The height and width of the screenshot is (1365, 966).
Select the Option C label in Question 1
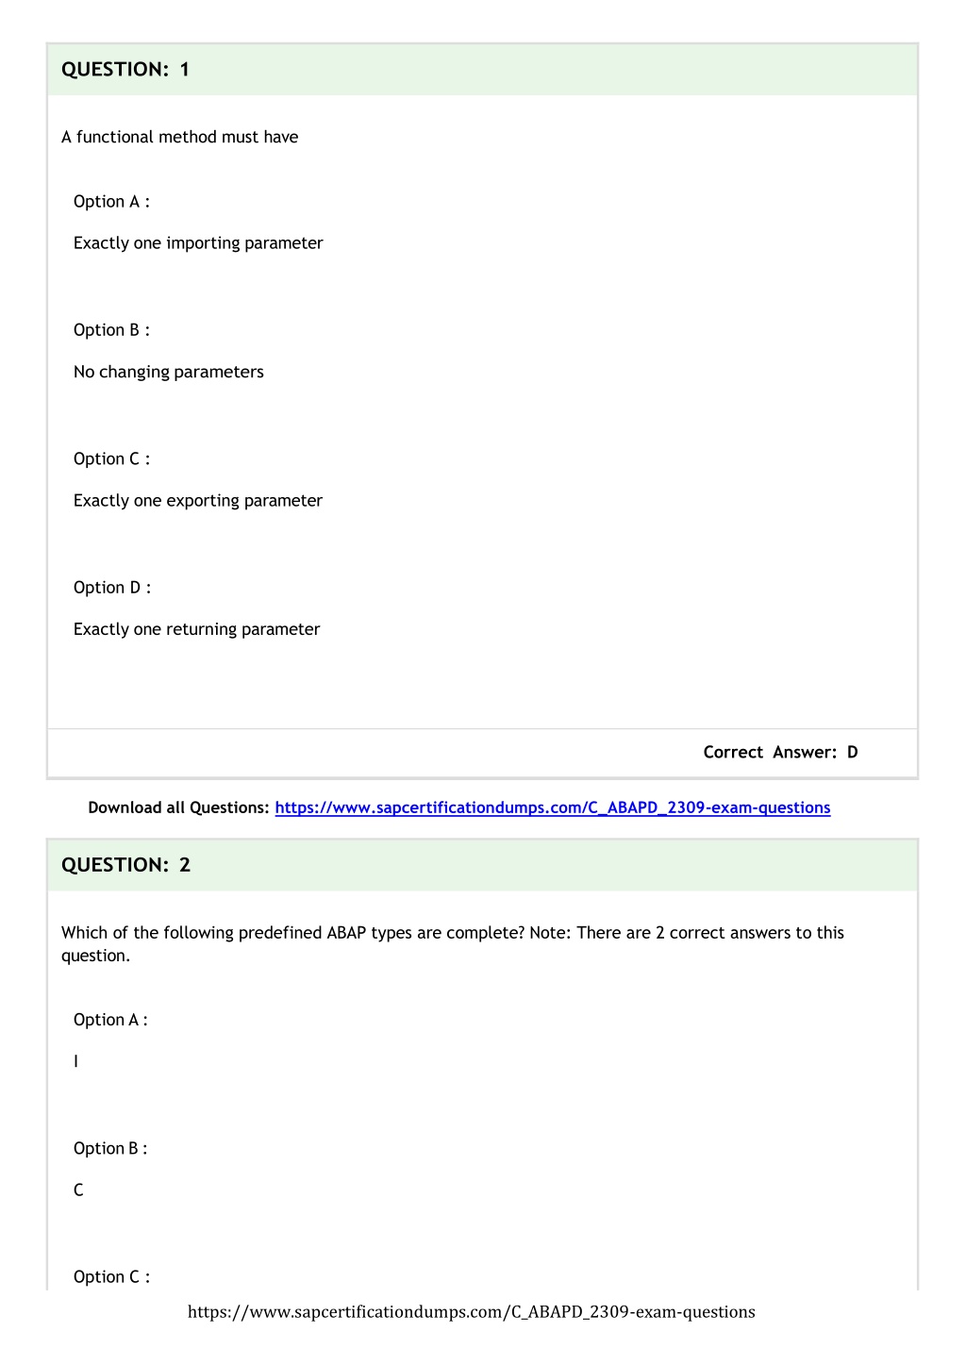click(x=111, y=459)
